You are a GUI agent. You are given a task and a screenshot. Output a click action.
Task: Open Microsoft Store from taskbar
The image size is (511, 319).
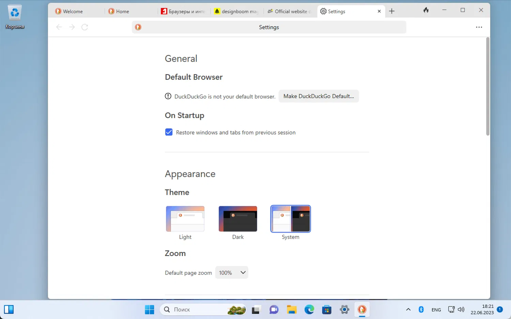click(327, 309)
